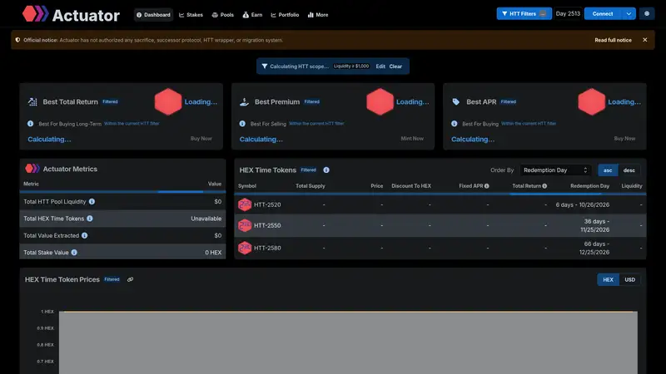This screenshot has height=374, width=666.
Task: Click the Symbol column header
Action: point(247,185)
